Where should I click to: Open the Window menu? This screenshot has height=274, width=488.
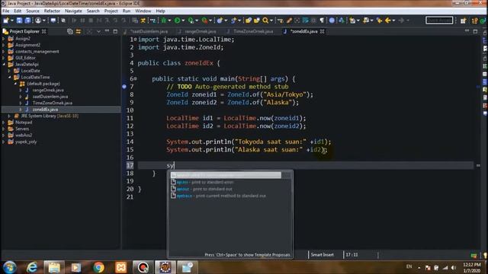[143, 11]
